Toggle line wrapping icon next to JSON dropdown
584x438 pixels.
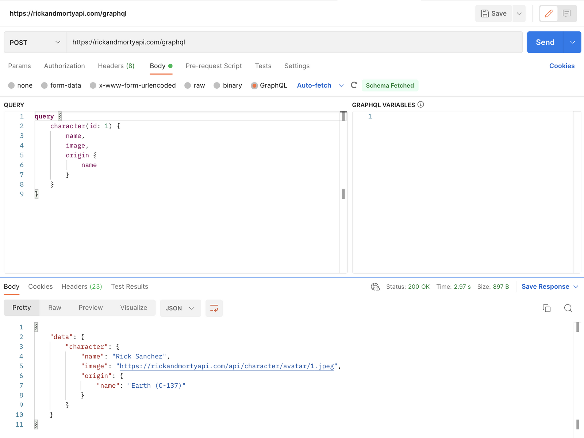point(214,308)
